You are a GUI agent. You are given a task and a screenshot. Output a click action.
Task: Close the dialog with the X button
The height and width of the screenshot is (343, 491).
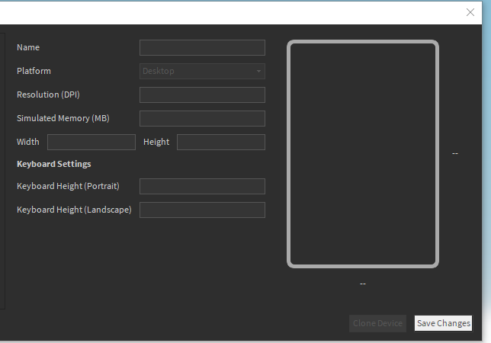coord(470,12)
